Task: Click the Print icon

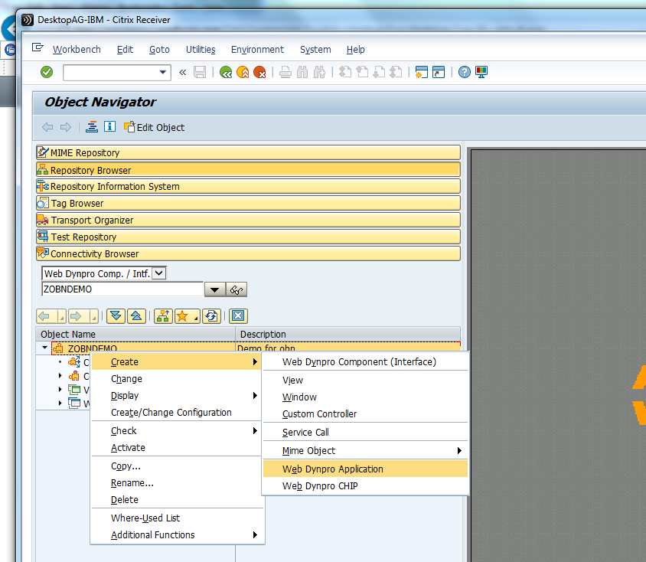Action: click(x=285, y=73)
